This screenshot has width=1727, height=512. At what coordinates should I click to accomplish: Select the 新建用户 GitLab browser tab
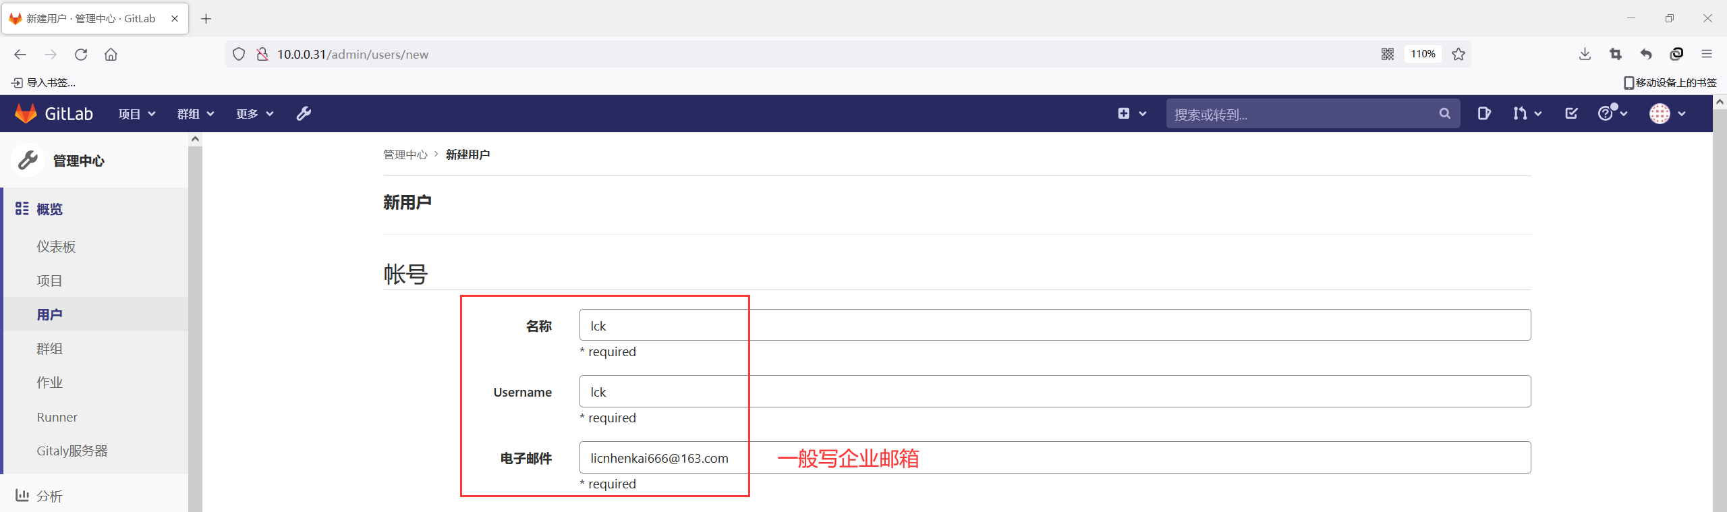[x=95, y=18]
